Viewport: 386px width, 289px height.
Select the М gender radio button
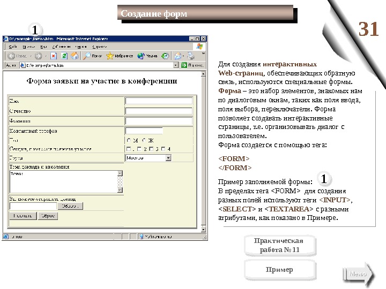click(x=129, y=140)
